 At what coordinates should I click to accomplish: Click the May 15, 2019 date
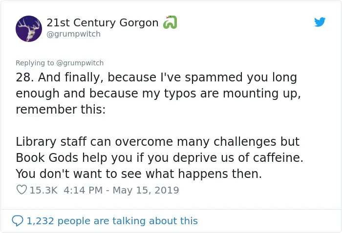pos(146,190)
